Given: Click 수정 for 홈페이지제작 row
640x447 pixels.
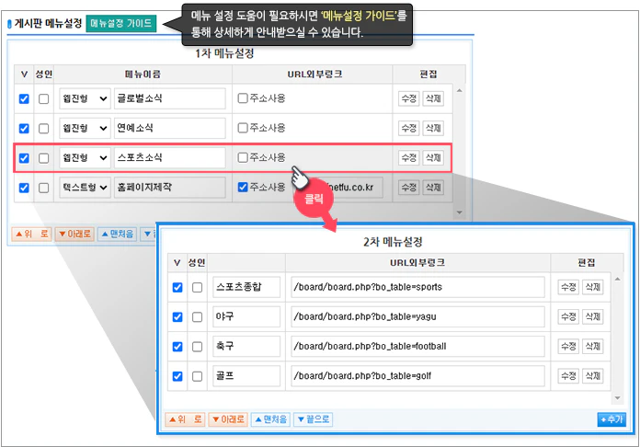Looking at the screenshot, I should (x=408, y=188).
